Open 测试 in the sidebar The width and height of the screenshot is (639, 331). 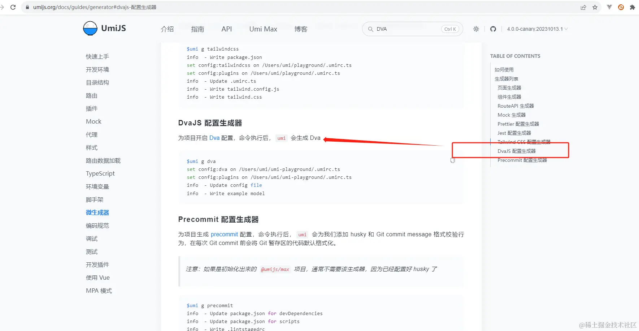coord(92,252)
